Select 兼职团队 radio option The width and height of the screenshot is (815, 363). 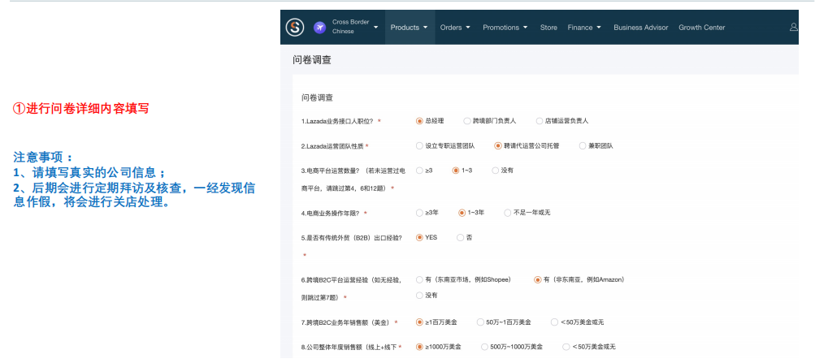click(583, 146)
